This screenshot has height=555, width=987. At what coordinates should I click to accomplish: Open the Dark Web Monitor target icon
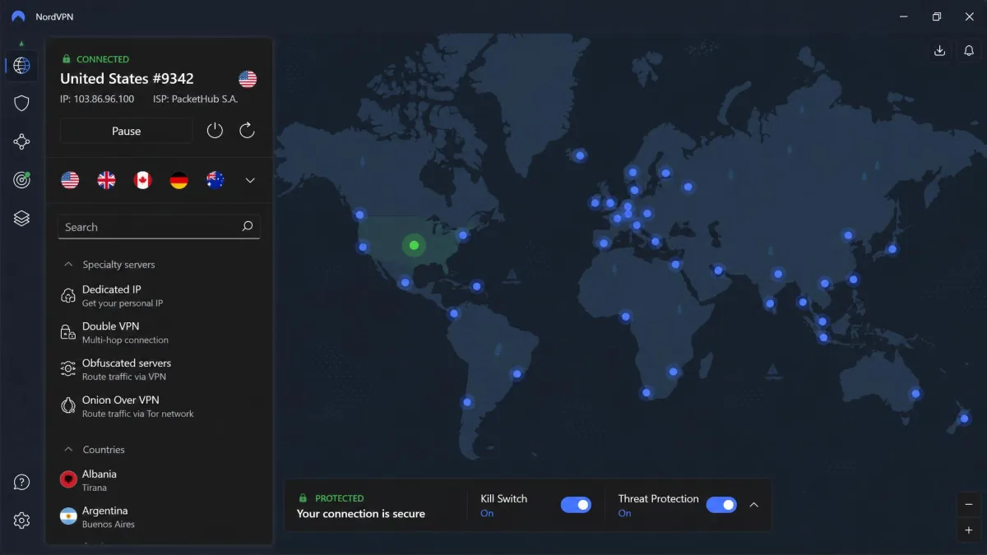[22, 180]
